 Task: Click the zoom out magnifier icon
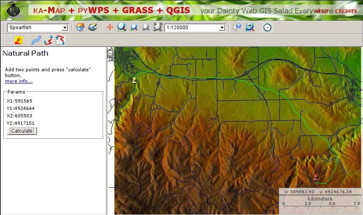coord(146,27)
